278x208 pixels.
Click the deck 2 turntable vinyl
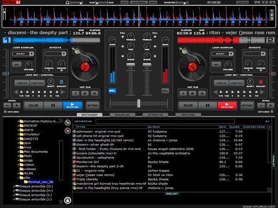193,67
